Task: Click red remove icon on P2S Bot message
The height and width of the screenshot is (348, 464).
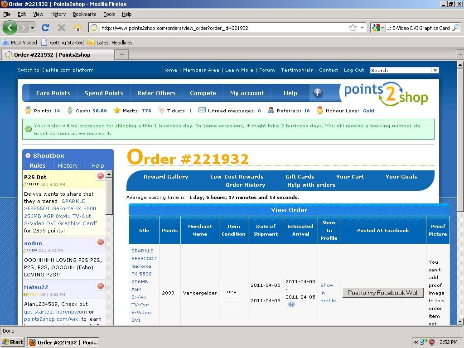Action: click(101, 176)
